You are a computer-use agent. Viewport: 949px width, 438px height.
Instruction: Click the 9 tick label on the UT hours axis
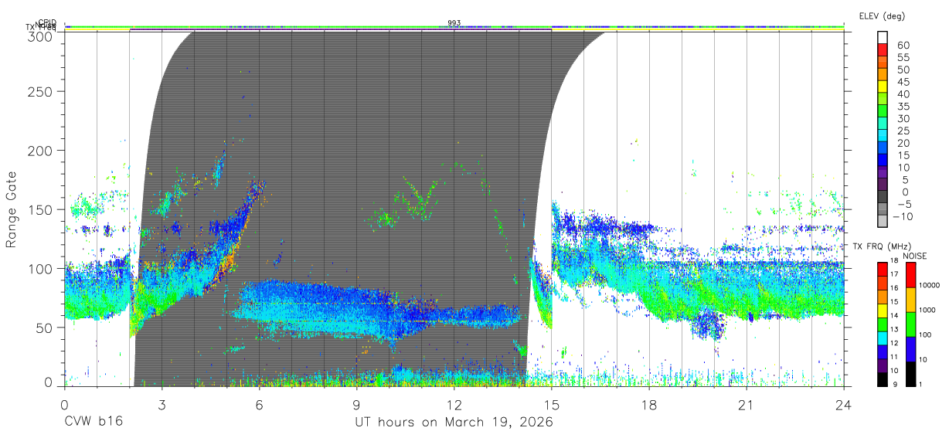coord(357,405)
